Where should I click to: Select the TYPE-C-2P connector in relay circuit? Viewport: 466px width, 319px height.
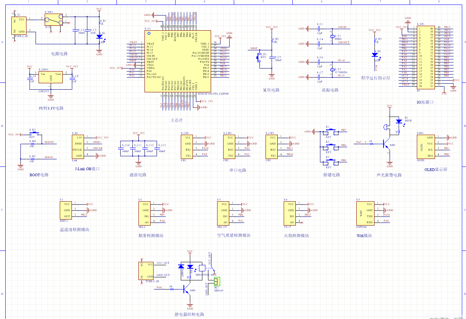(147, 271)
